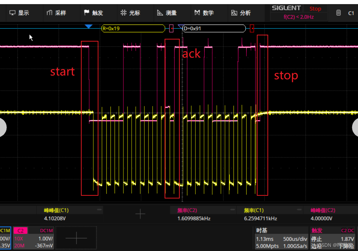
Task: Add a new channel via plus box
Action: pos(76,238)
